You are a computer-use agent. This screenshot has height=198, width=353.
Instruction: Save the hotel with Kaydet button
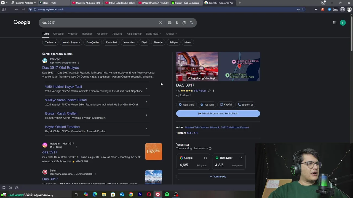(226, 105)
